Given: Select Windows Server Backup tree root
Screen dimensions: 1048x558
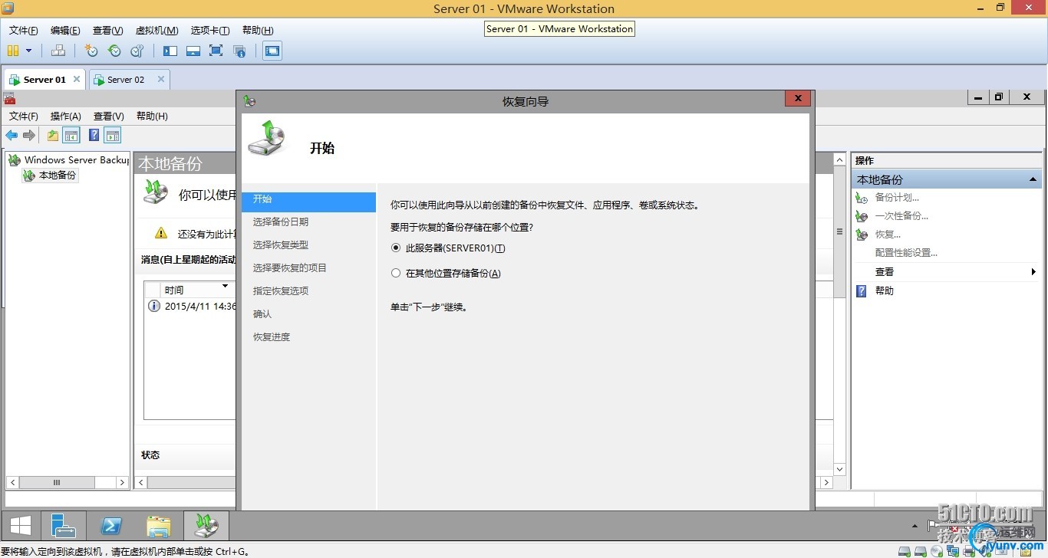Looking at the screenshot, I should tap(69, 160).
